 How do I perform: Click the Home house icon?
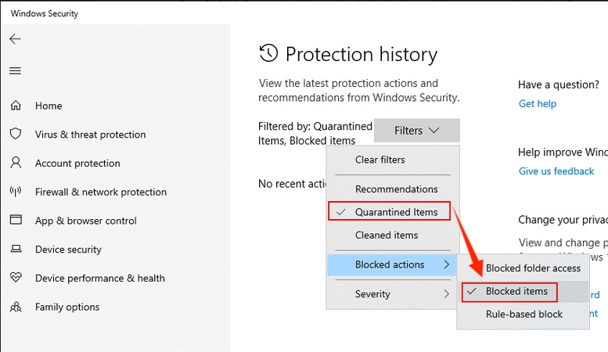(x=16, y=106)
